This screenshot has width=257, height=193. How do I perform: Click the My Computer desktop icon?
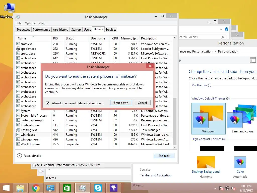[x=9, y=8]
